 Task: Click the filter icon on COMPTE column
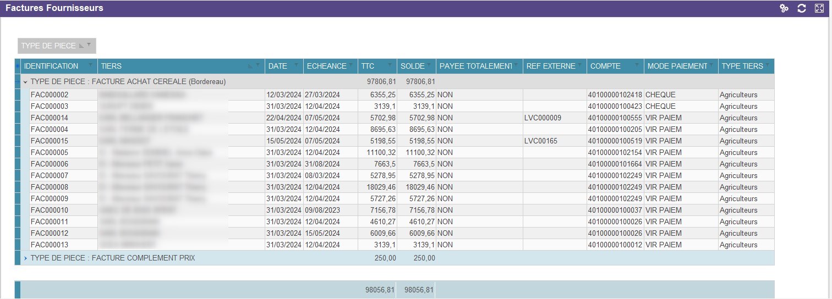coord(637,65)
